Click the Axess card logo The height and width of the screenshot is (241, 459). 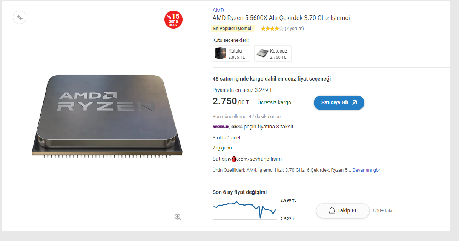pos(237,127)
